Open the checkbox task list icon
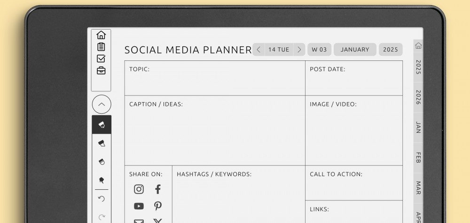The image size is (470, 223). [x=101, y=59]
